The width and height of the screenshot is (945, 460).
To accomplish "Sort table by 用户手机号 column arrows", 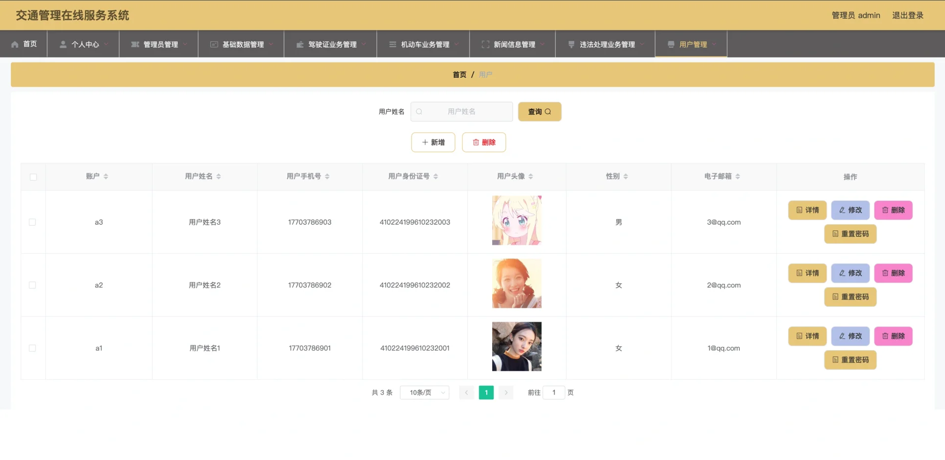I will point(327,176).
